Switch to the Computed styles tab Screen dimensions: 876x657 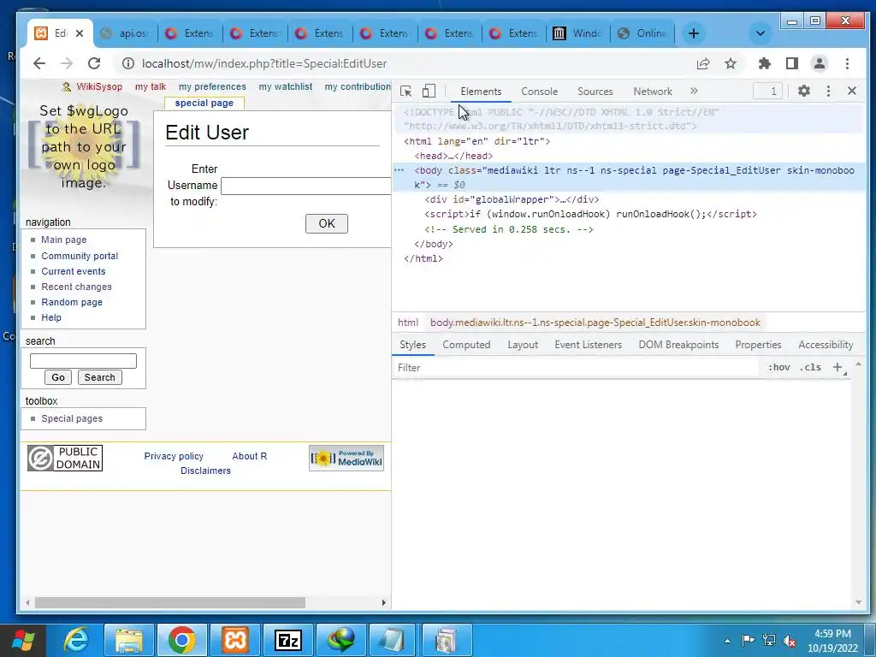[x=466, y=345]
